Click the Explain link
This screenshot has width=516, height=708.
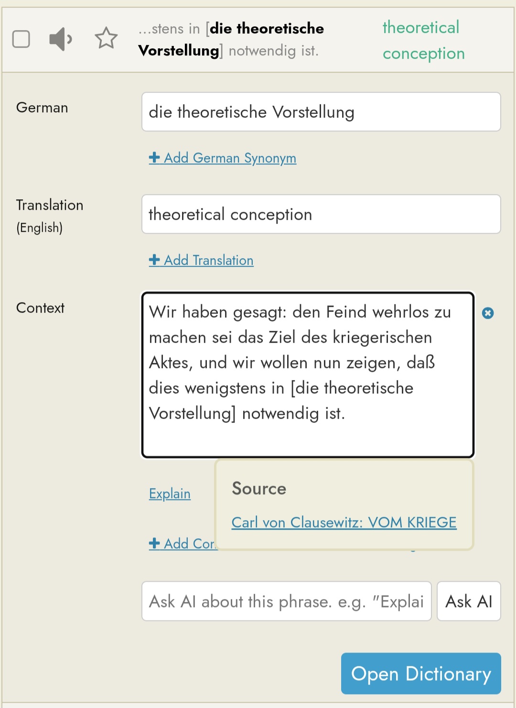[170, 493]
